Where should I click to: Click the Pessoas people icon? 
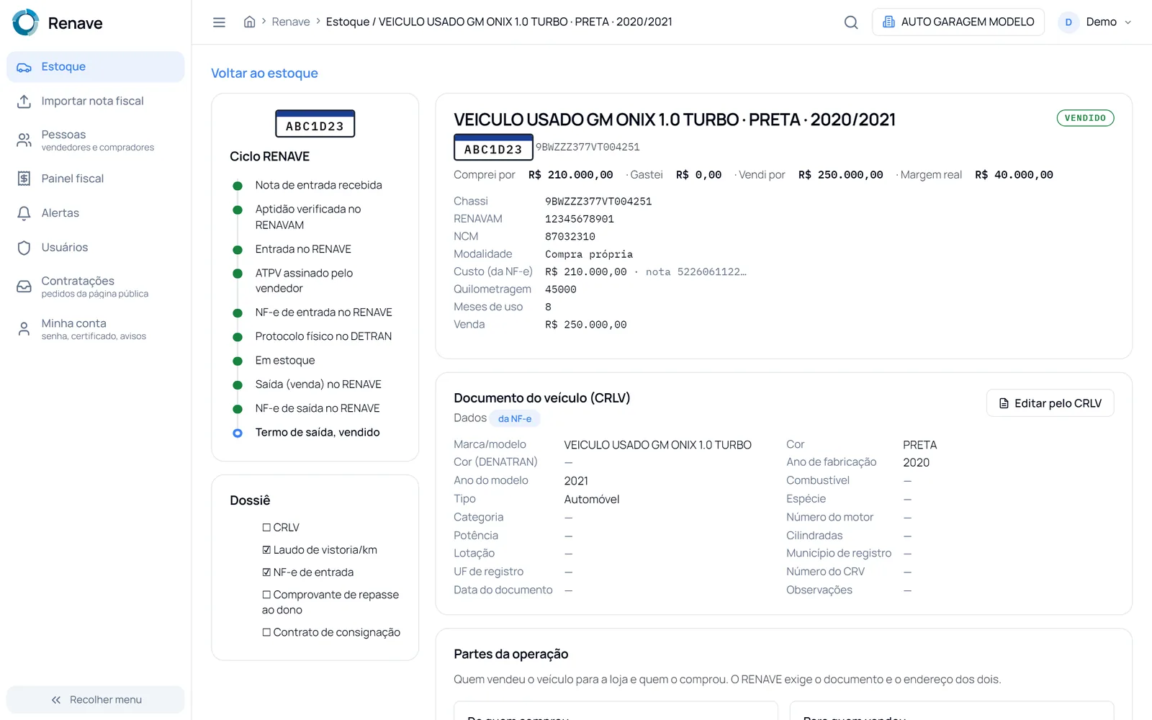[24, 140]
